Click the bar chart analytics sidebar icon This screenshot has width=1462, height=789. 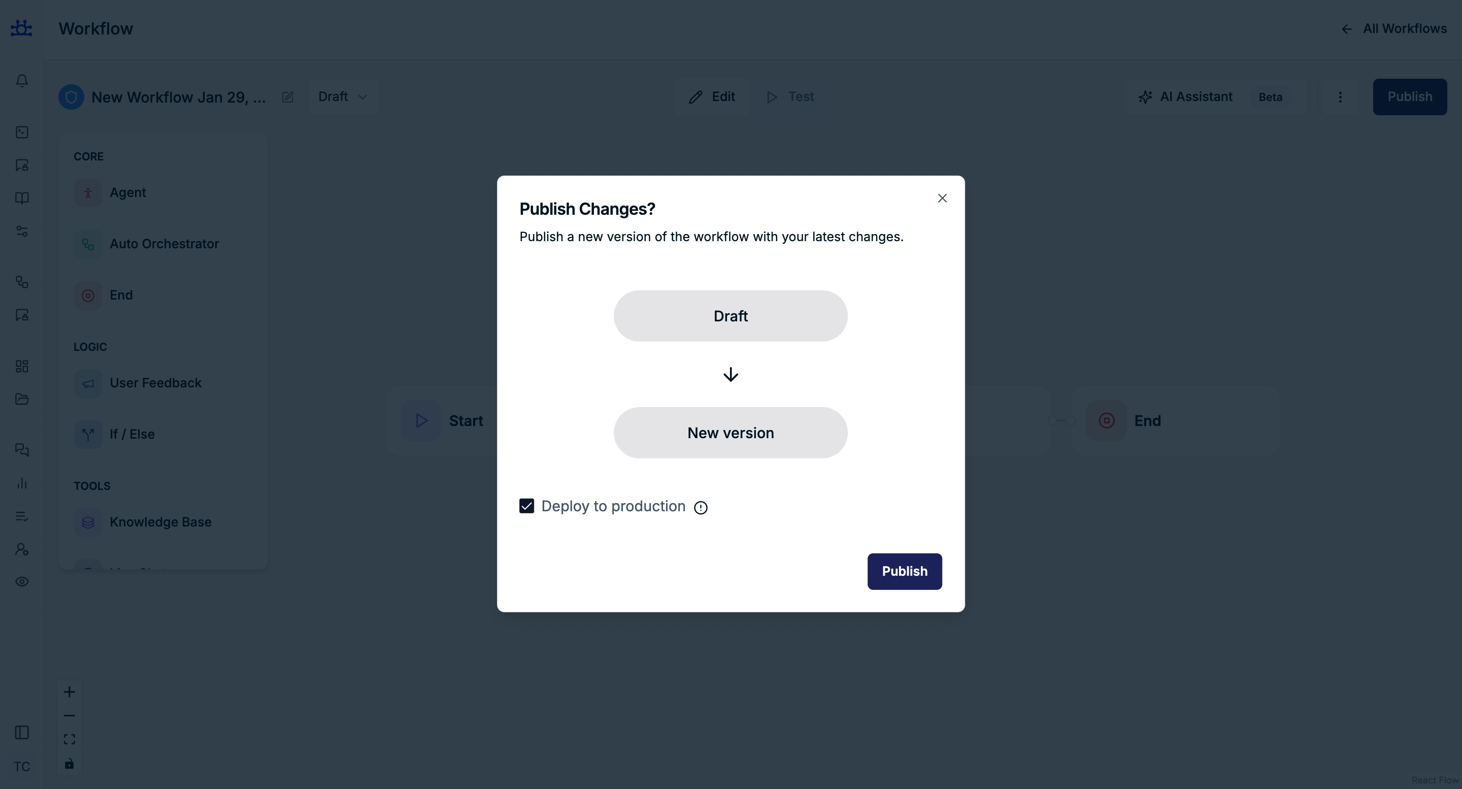pyautogui.click(x=21, y=483)
